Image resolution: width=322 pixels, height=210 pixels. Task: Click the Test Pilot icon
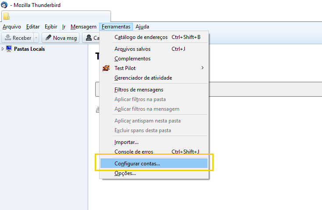[x=106, y=68]
